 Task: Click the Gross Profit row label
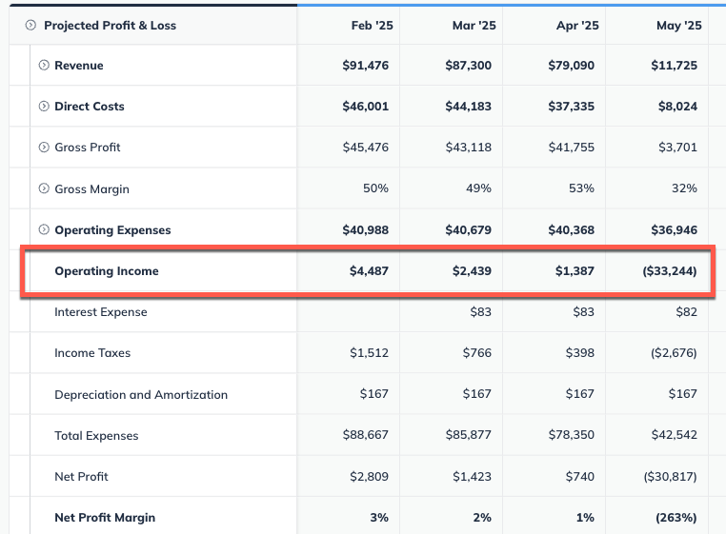(88, 148)
